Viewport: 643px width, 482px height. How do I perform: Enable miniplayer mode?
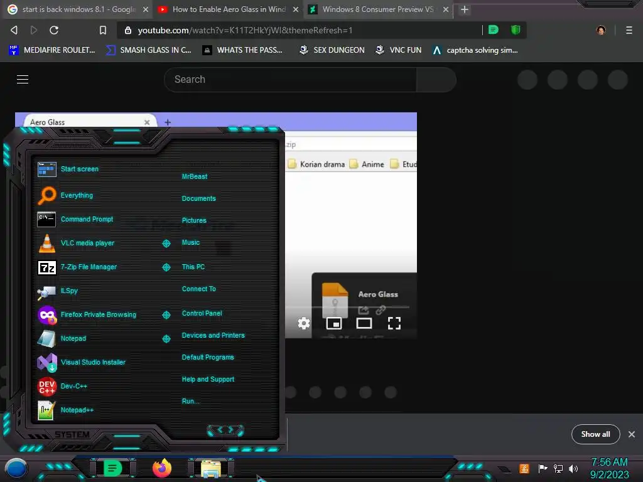click(x=334, y=323)
